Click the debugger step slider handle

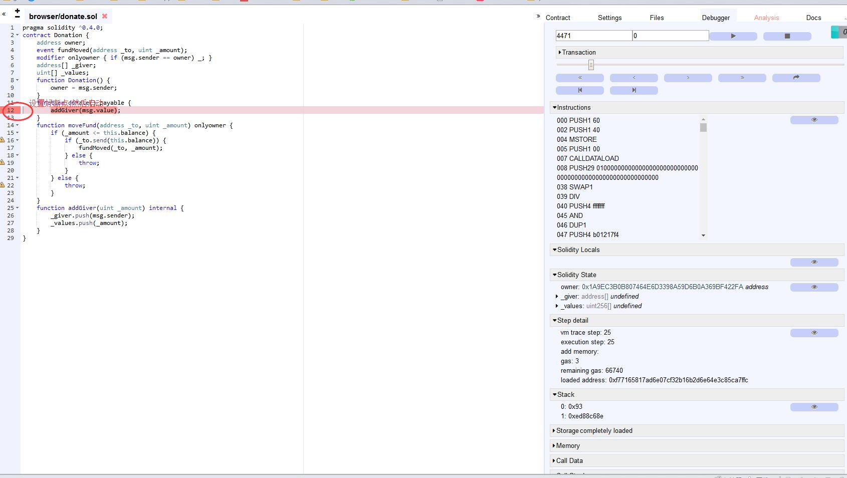tap(591, 65)
